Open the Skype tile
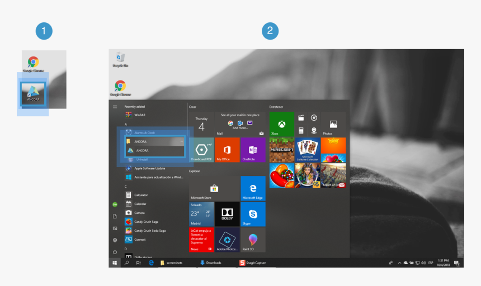Screen dimensions: 481x286 pyautogui.click(x=253, y=214)
